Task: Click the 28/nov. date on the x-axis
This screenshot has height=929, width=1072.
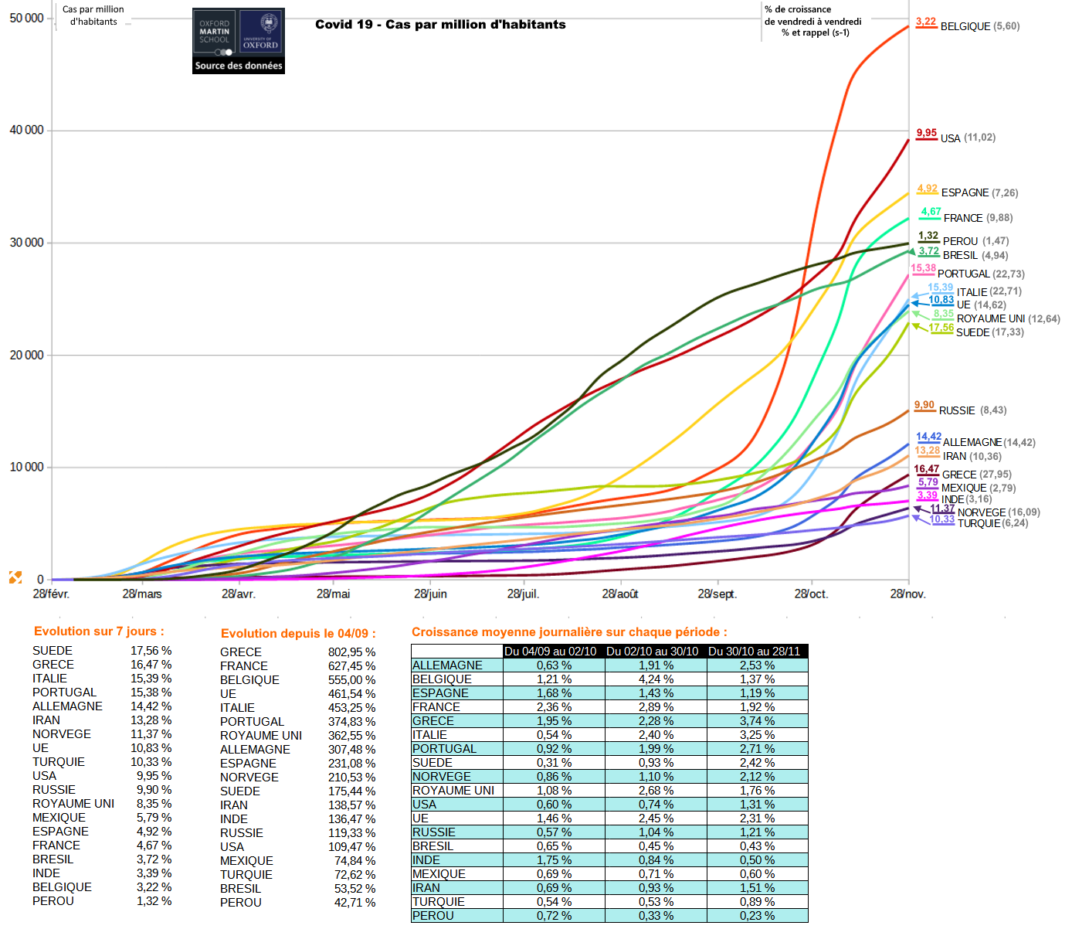Action: coord(907,594)
